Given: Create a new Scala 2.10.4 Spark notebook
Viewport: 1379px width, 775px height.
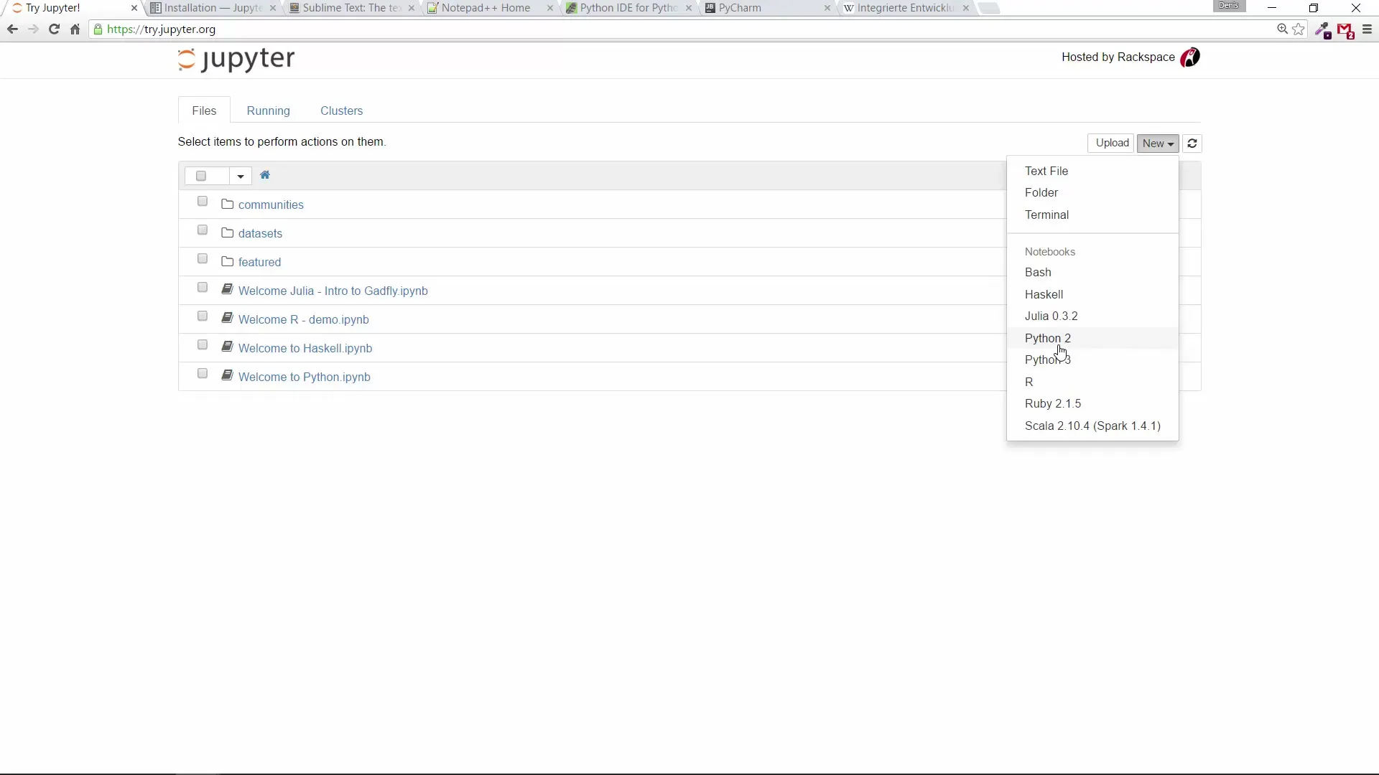Looking at the screenshot, I should [1092, 426].
